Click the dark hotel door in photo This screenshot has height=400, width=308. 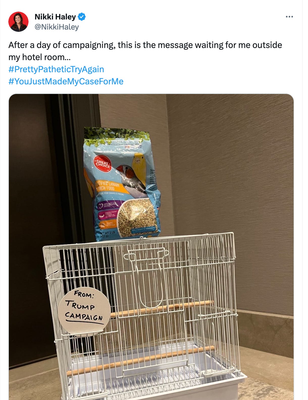pyautogui.click(x=33, y=202)
